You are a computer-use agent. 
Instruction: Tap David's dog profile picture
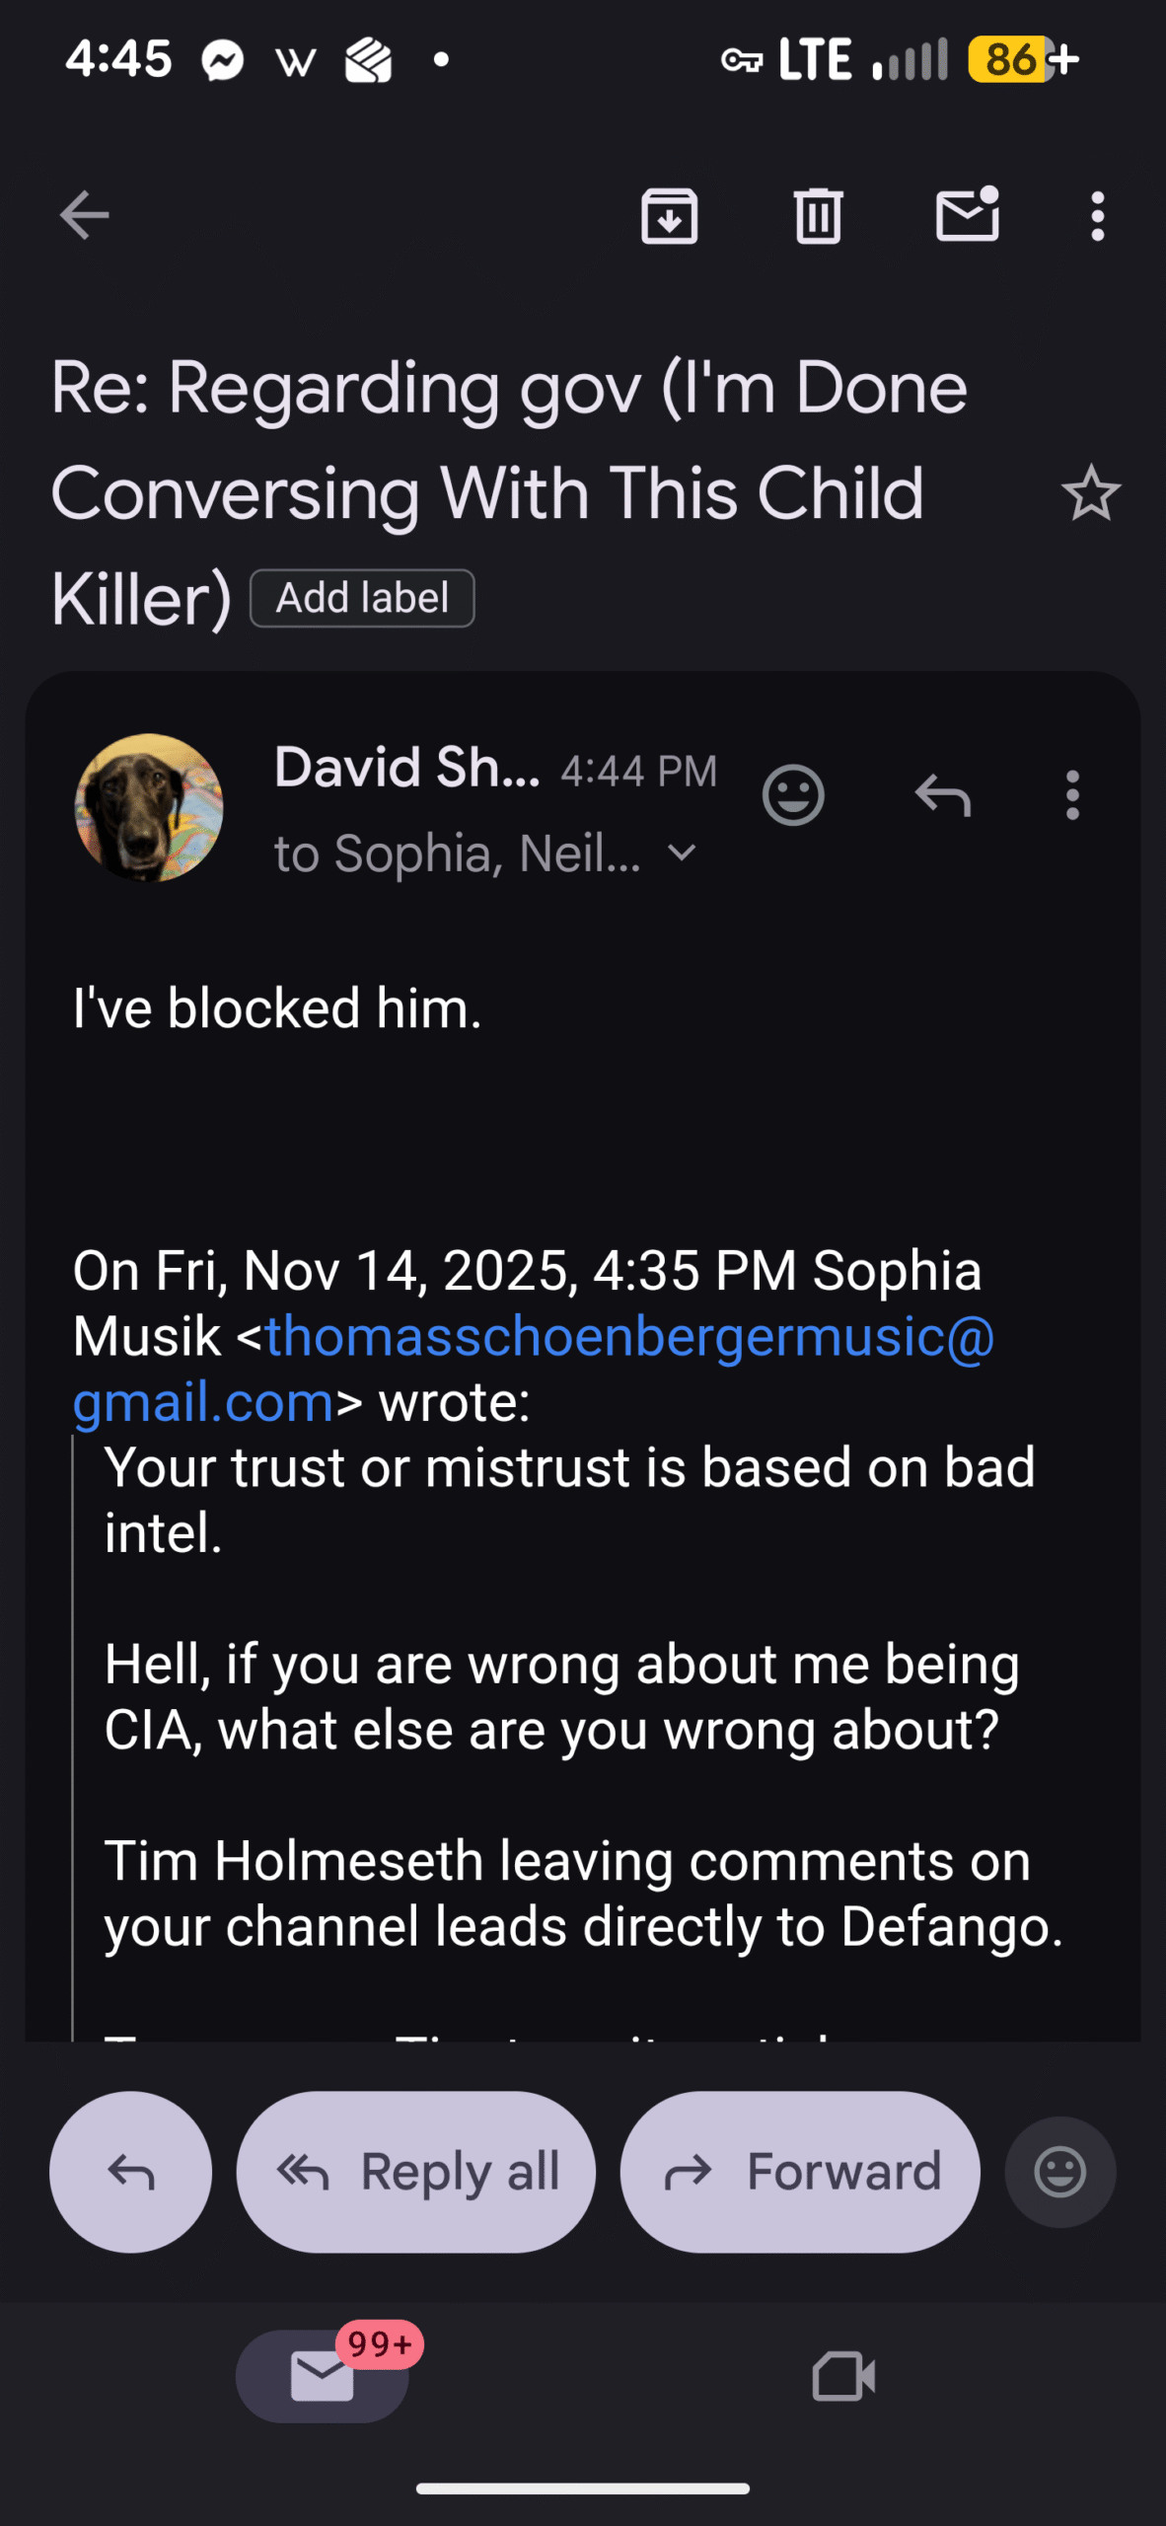click(x=149, y=807)
